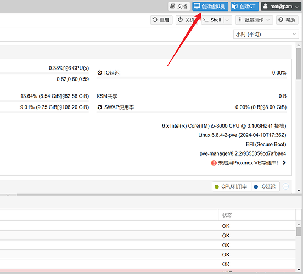303x274 pixels.
Task: Open the 未启用Proxmox VE存储库 chevron link
Action: click(284, 163)
